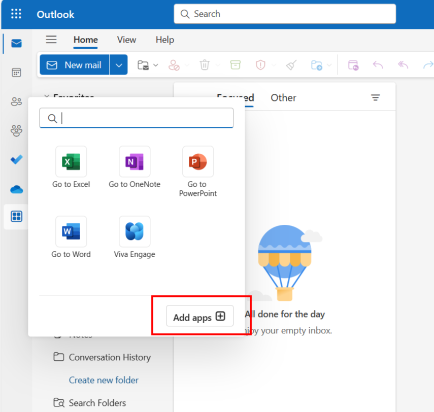Open the message list filter icon
The width and height of the screenshot is (434, 412).
375,97
